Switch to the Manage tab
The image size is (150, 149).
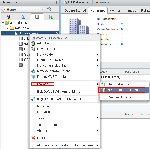tap(130, 11)
